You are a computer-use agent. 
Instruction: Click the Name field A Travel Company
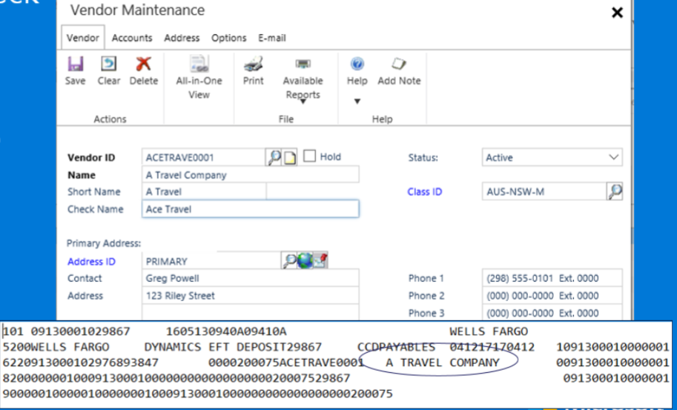click(251, 175)
